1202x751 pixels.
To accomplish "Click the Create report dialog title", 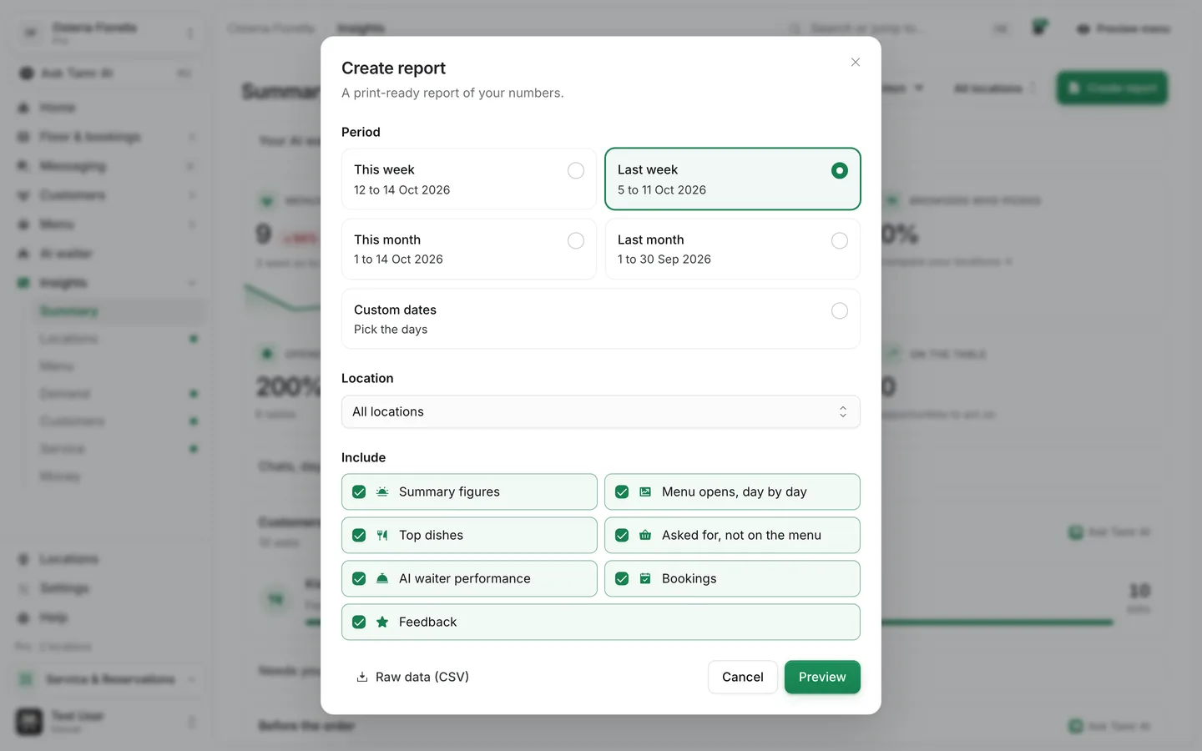I will click(x=393, y=68).
